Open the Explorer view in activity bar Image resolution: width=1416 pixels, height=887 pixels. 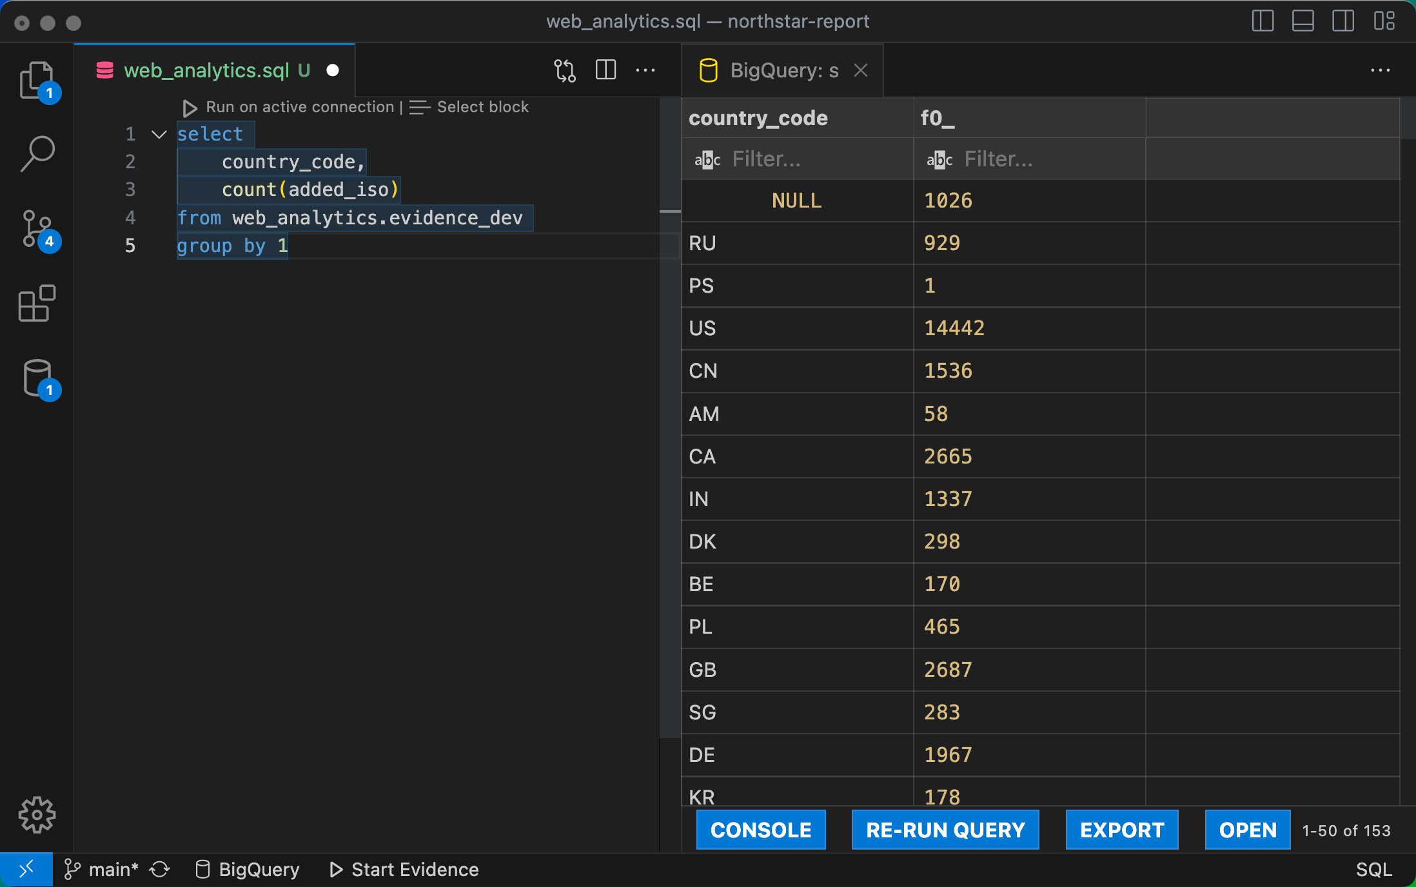tap(37, 81)
